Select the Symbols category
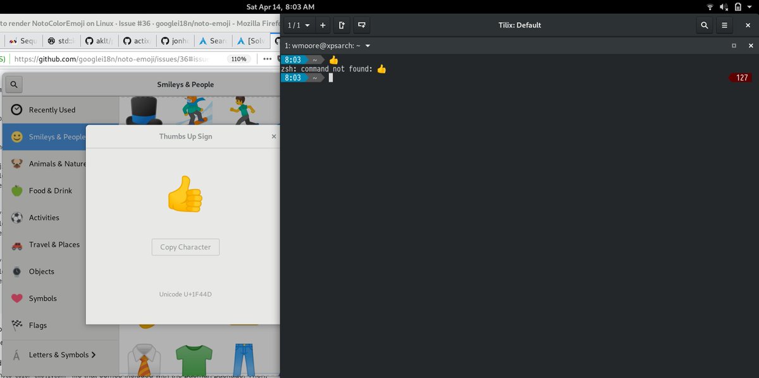The width and height of the screenshot is (759, 378). coord(44,298)
